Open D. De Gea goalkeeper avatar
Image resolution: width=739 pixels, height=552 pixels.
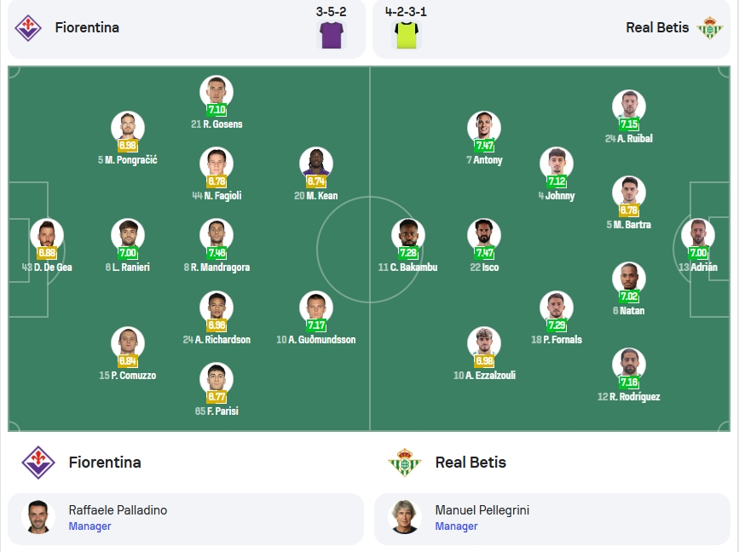47,235
